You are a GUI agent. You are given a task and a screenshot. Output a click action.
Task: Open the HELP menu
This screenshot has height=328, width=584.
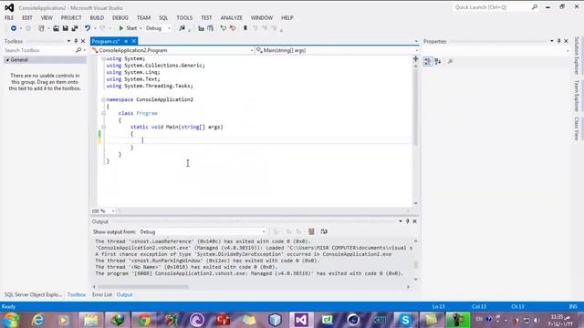(x=287, y=18)
